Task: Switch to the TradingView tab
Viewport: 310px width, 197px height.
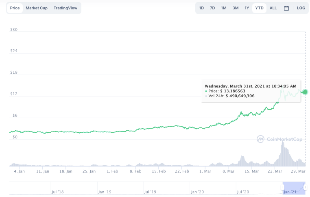Action: (65, 8)
